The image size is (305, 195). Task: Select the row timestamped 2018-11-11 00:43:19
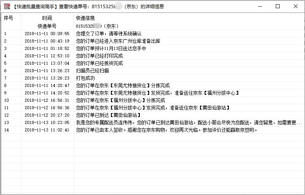(153, 41)
